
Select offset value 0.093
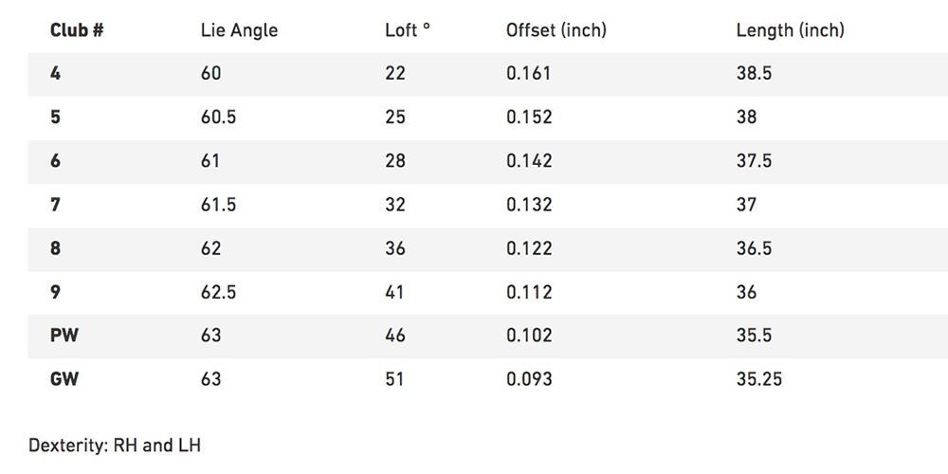[x=529, y=379]
